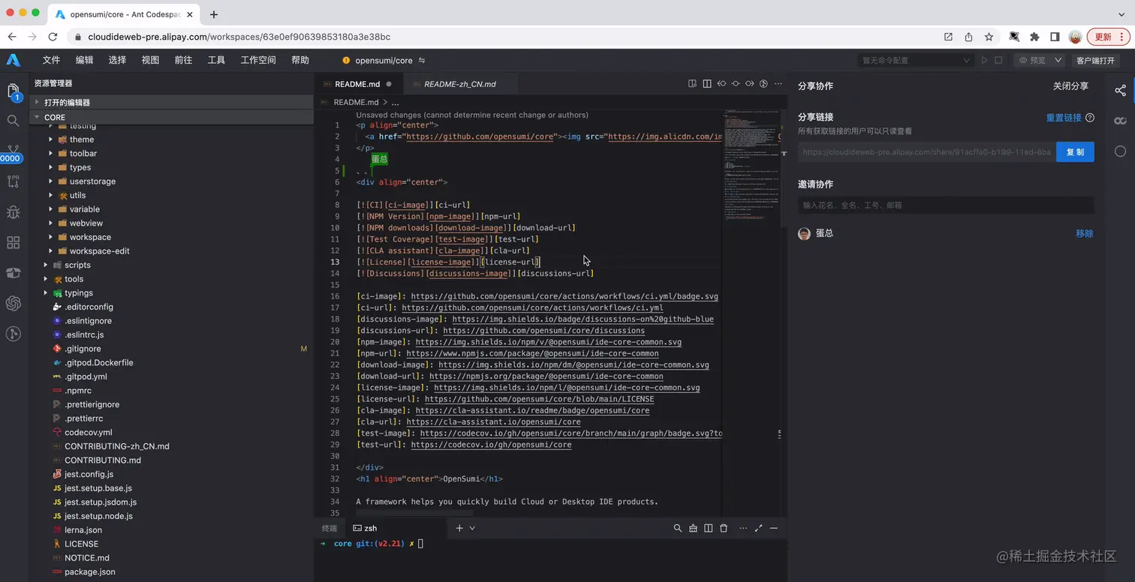Click the circle icon in right sidebar

click(1120, 151)
